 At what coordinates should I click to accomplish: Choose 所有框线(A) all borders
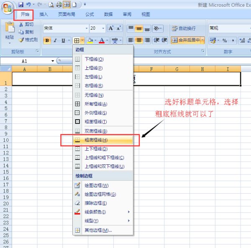tap(103, 104)
